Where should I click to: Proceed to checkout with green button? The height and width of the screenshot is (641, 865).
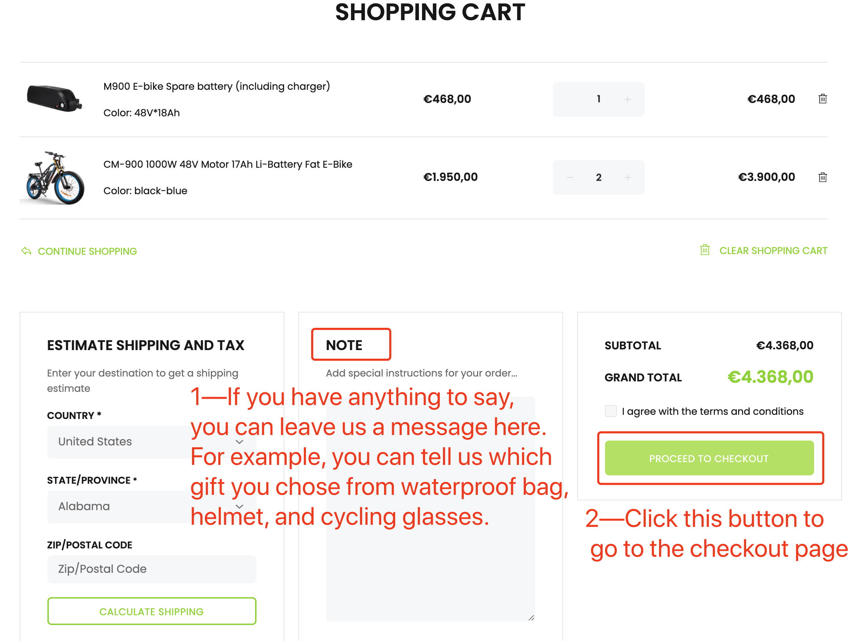coord(709,458)
